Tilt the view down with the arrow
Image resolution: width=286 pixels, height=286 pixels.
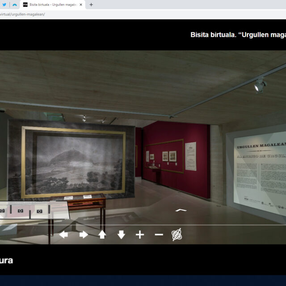click(121, 235)
